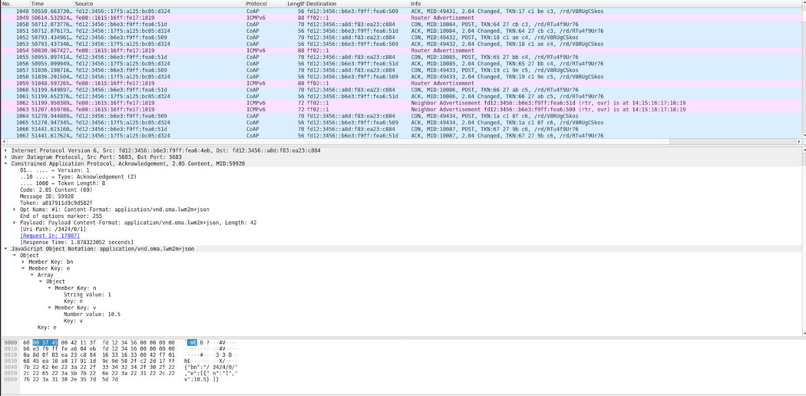Select Router Advertisement packet 1059
Screen dimensions: 806x396
401,83
